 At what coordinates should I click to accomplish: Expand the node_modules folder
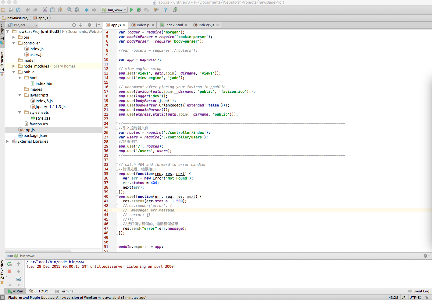13,66
